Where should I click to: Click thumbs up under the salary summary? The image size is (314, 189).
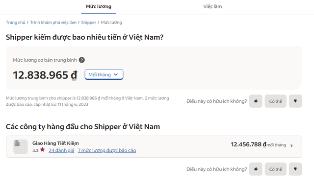(x=256, y=101)
